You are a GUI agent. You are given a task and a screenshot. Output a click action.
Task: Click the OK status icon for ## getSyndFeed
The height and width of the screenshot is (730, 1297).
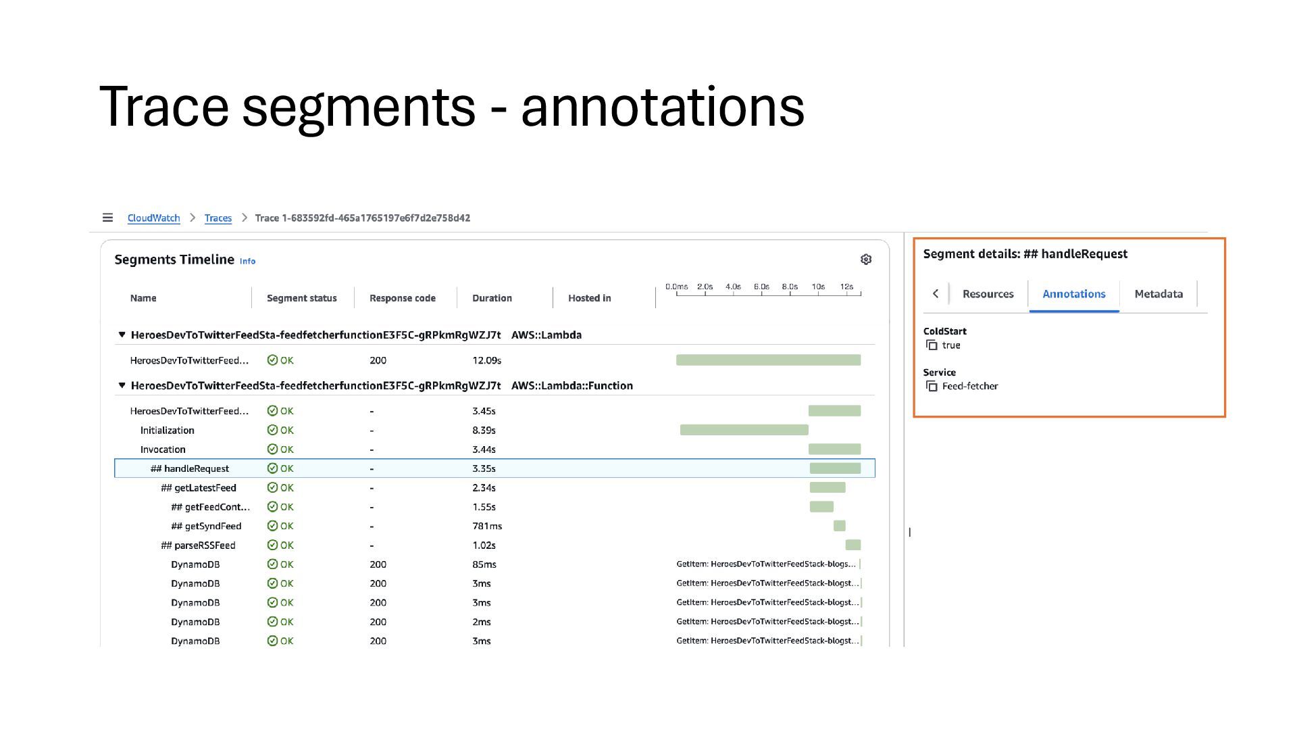272,526
